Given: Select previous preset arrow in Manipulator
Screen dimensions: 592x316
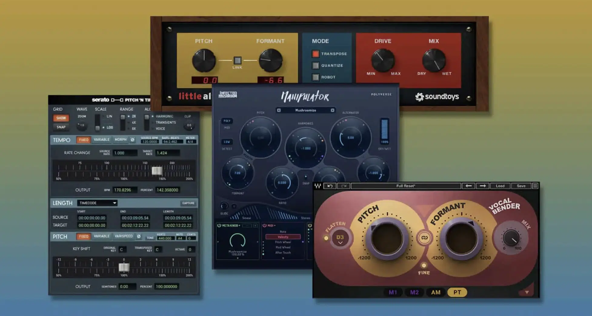Looking at the screenshot, I should [x=279, y=110].
